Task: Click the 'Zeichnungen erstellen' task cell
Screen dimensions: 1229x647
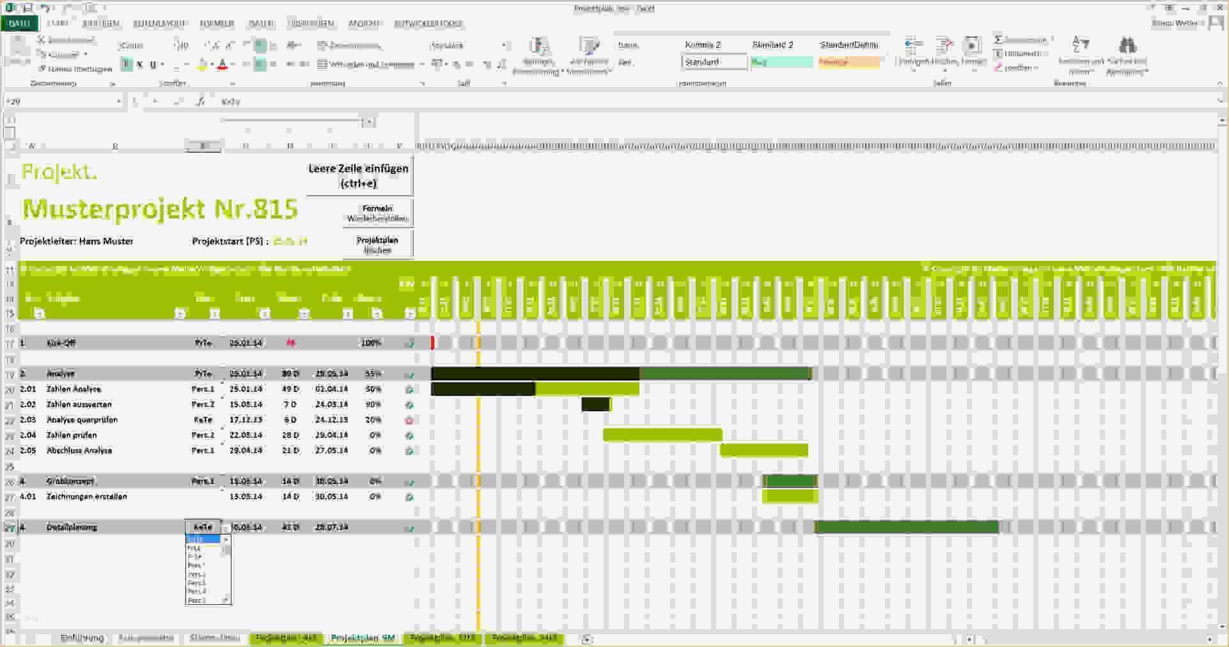Action: [x=87, y=496]
